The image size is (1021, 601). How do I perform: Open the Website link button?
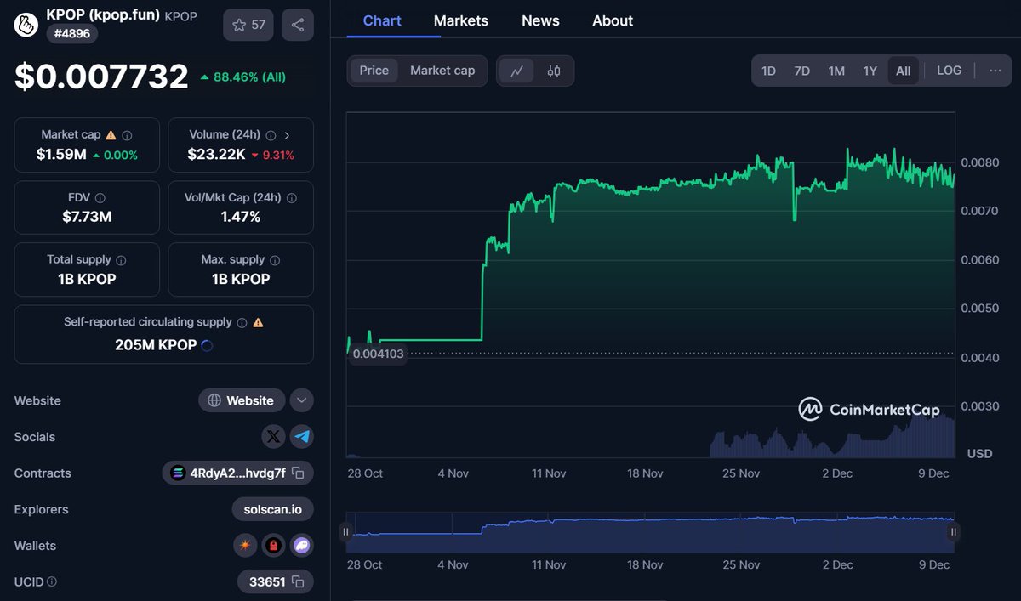pos(242,400)
